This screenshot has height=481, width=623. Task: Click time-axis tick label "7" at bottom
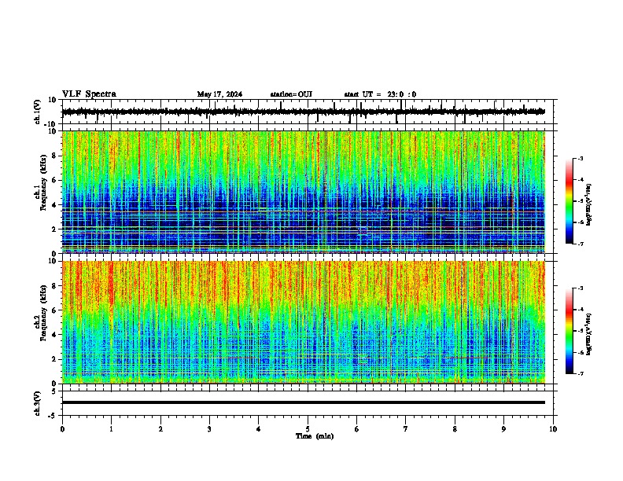click(x=406, y=429)
